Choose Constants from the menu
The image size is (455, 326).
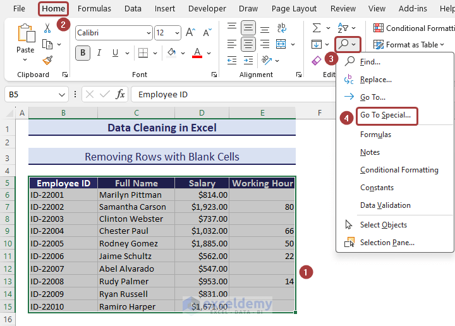[377, 188]
